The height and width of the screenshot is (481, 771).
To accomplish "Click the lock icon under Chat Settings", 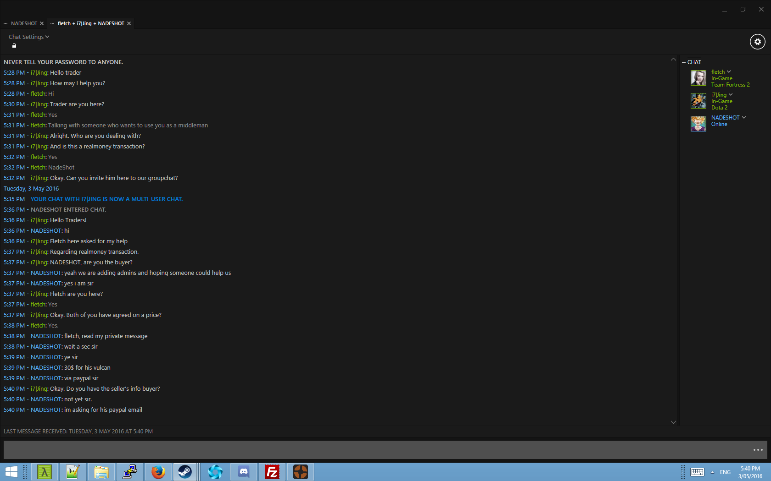I will pyautogui.click(x=14, y=46).
